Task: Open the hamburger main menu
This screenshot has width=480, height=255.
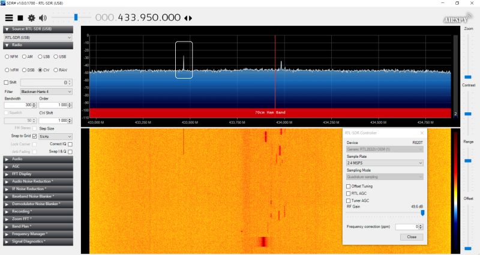Action: click(9, 18)
